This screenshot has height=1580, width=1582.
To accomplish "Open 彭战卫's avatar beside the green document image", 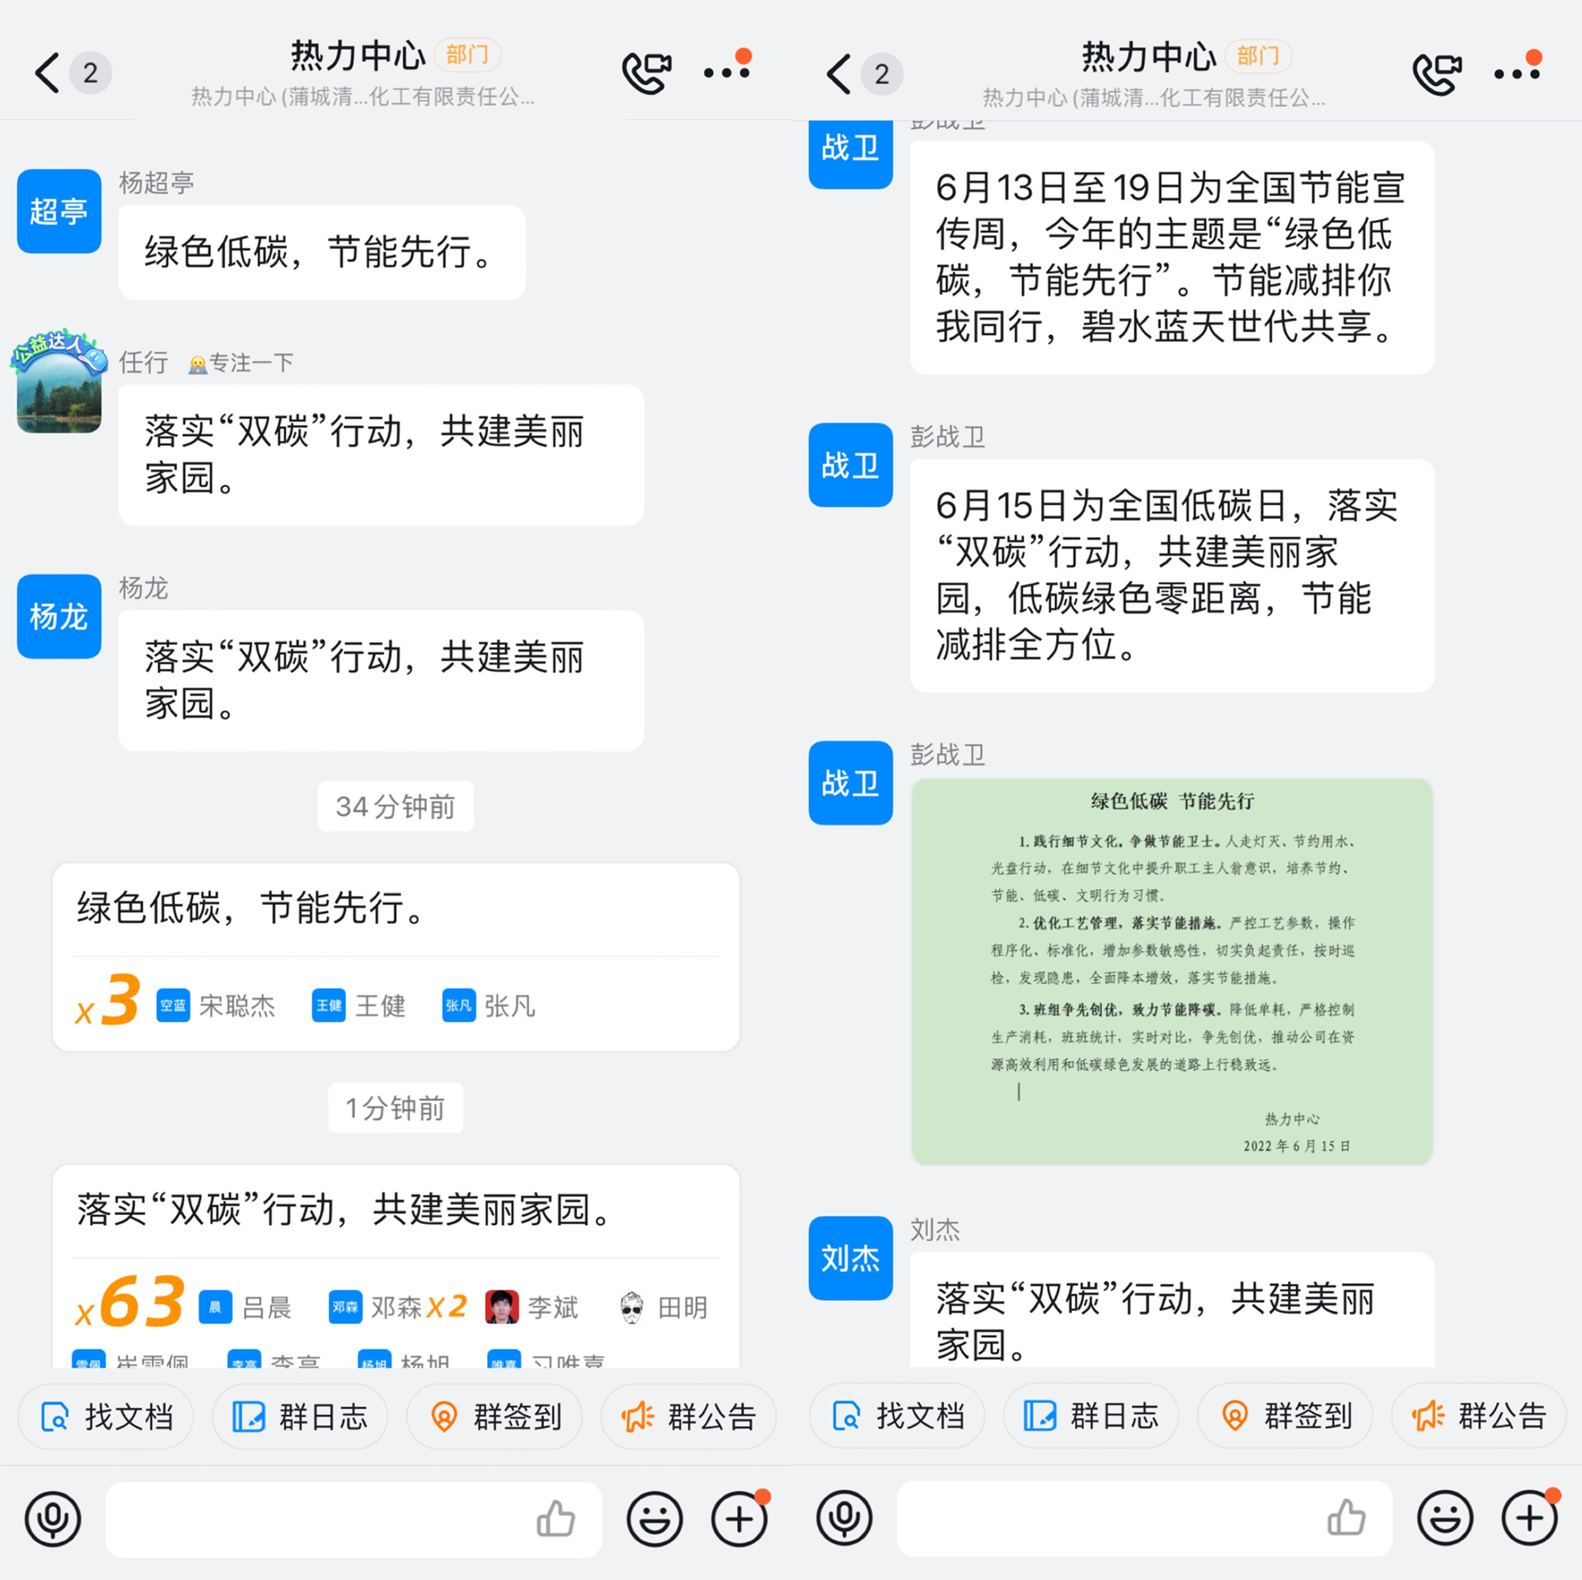I will 850,783.
